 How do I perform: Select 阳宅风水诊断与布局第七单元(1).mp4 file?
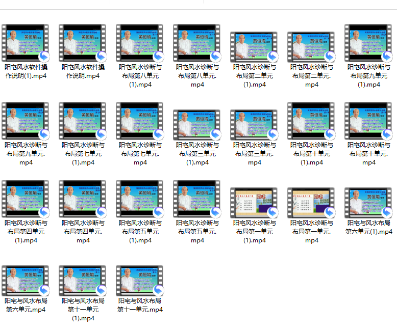pos(83,121)
